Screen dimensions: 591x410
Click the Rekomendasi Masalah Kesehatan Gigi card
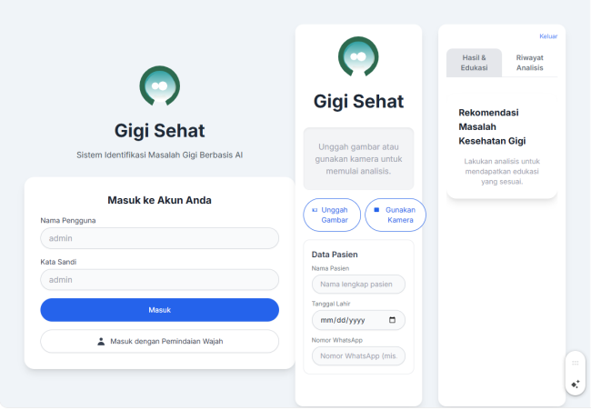click(x=502, y=146)
